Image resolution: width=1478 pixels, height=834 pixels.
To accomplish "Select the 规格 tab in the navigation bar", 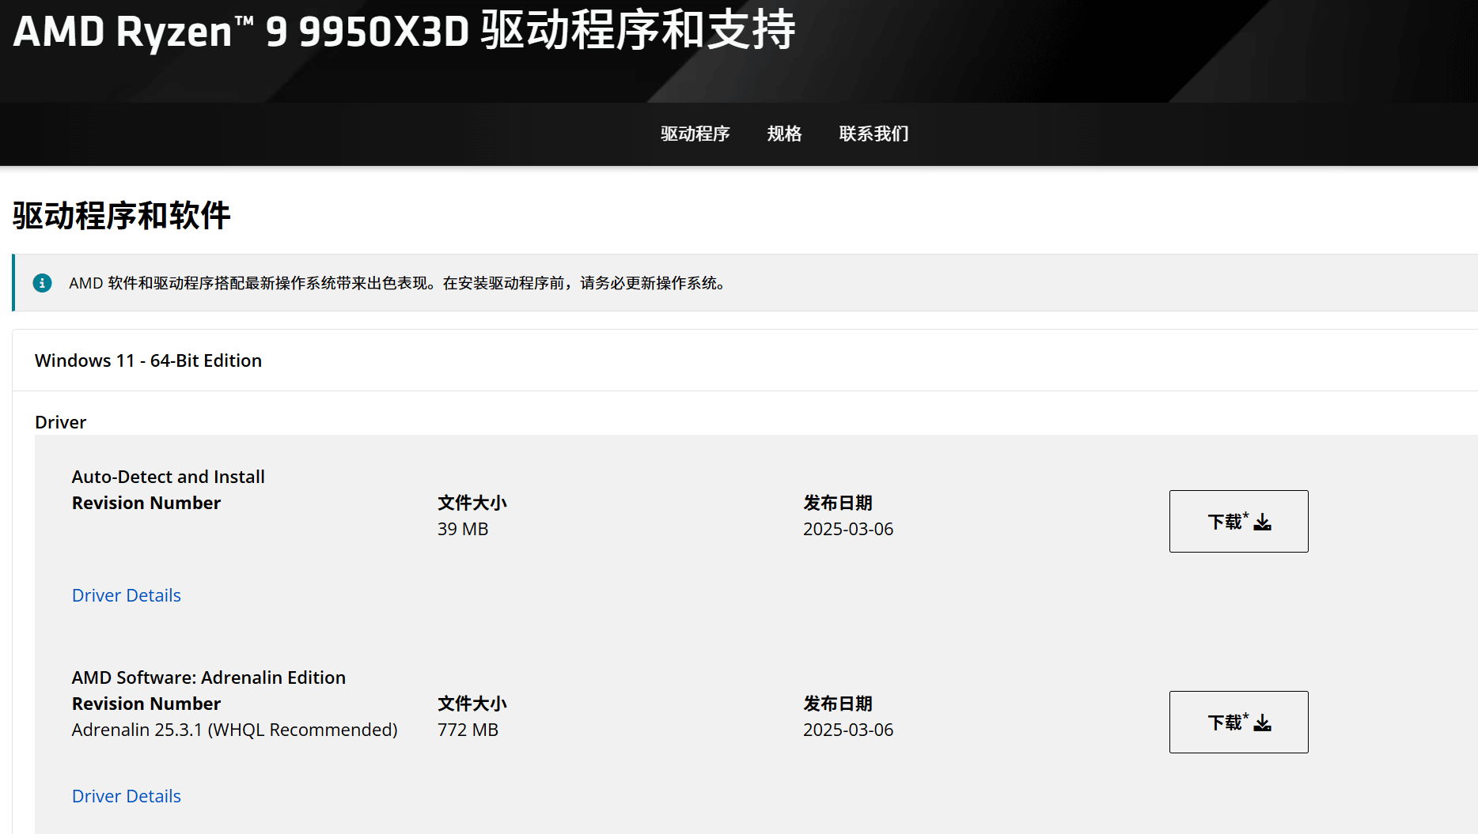I will 784,134.
